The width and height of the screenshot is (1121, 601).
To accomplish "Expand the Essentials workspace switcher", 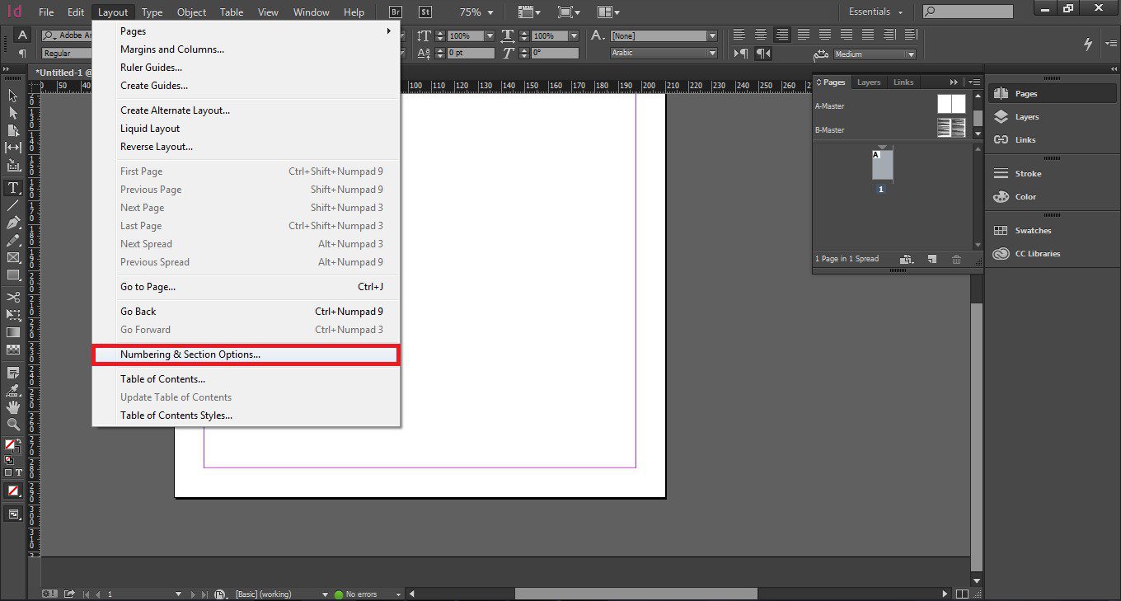I will [875, 12].
